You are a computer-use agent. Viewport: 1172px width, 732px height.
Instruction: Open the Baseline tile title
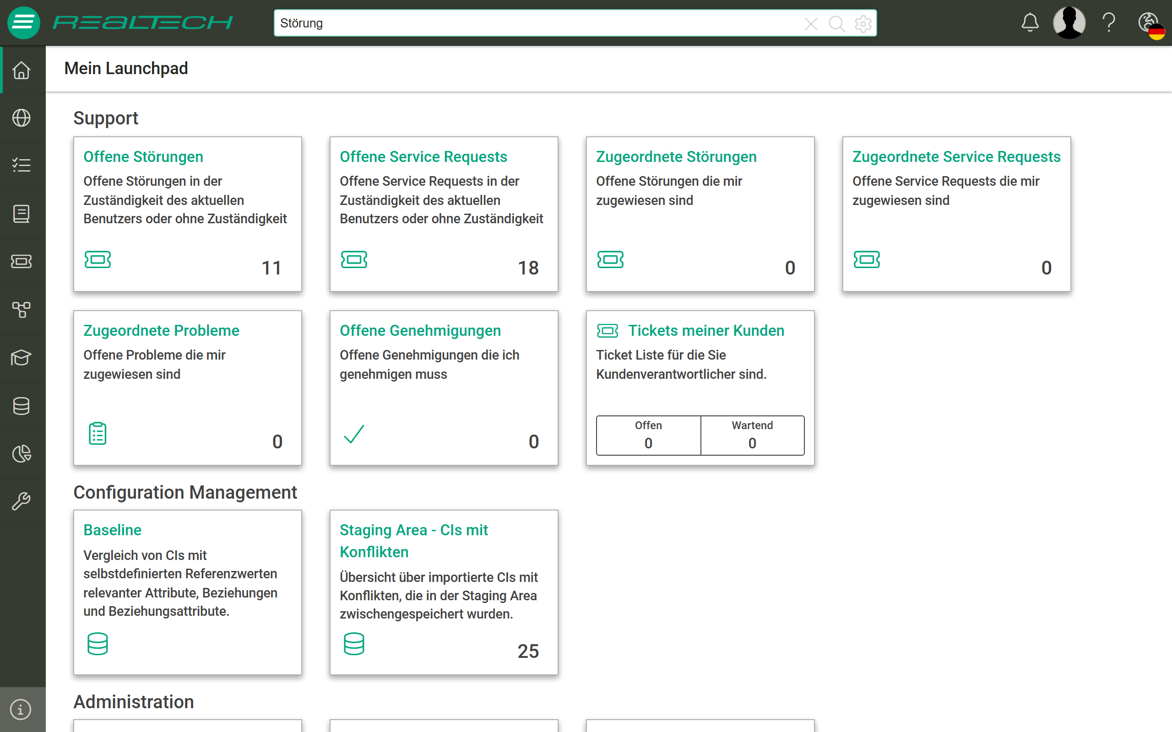pos(112,530)
